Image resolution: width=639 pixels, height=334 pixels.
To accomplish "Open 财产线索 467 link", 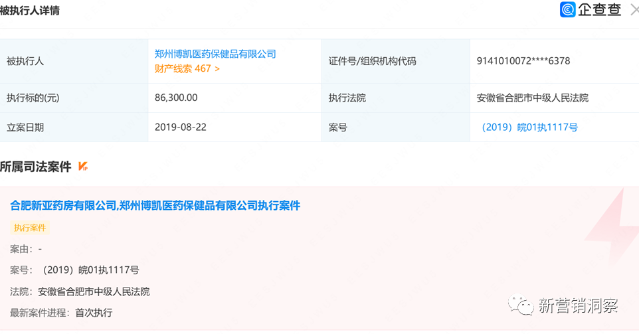I will point(187,68).
